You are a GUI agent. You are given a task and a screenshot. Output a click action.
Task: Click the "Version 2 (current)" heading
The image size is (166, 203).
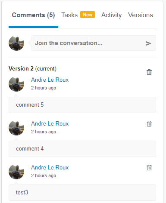click(x=32, y=69)
